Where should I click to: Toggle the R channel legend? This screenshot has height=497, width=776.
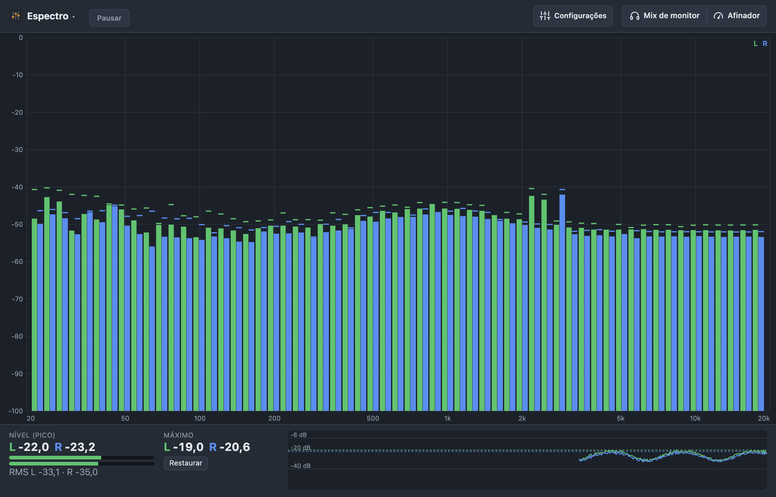pyautogui.click(x=765, y=44)
